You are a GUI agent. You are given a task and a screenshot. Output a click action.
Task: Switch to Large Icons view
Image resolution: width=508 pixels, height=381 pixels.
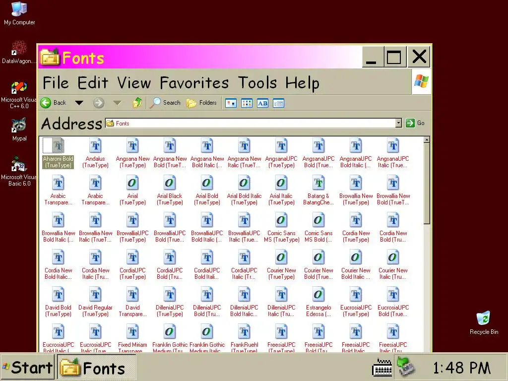(x=231, y=103)
